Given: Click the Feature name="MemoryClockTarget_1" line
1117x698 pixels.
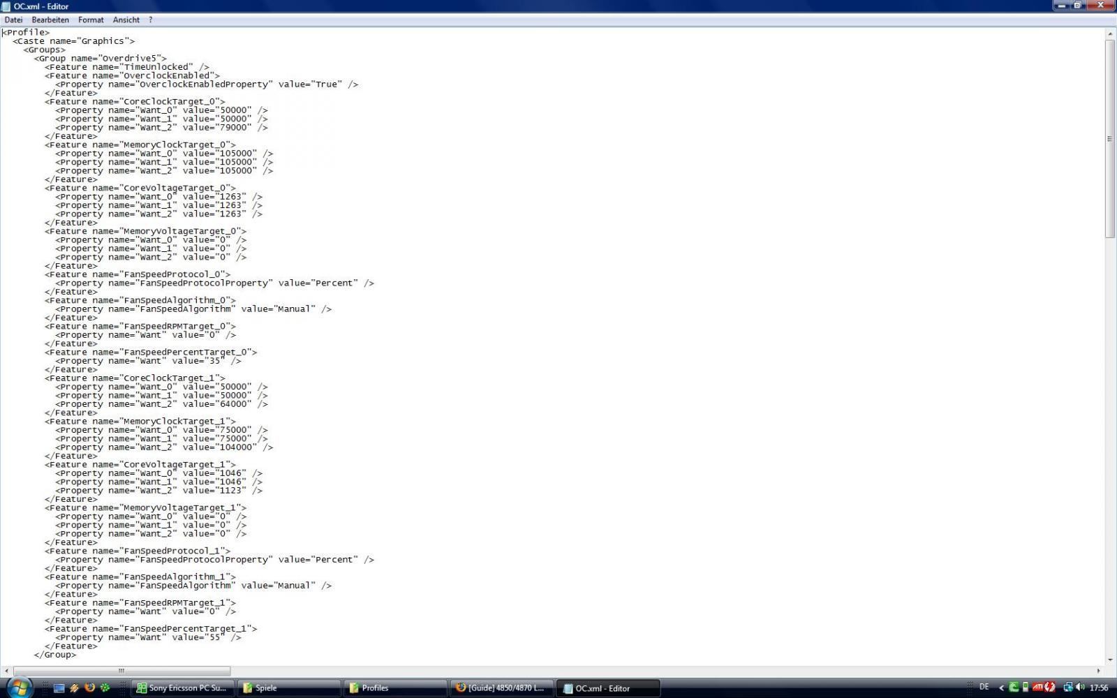Looking at the screenshot, I should (140, 422).
